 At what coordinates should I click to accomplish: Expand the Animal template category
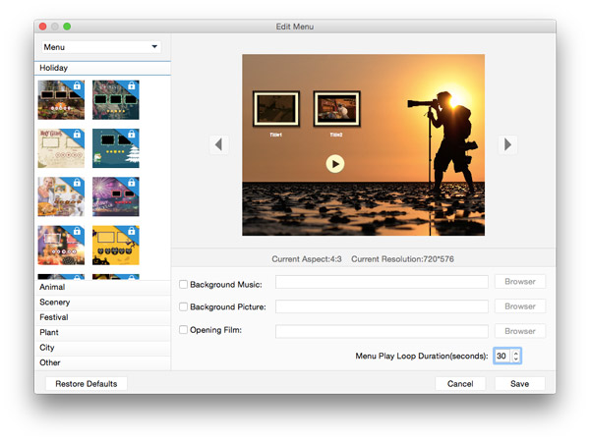pos(102,287)
